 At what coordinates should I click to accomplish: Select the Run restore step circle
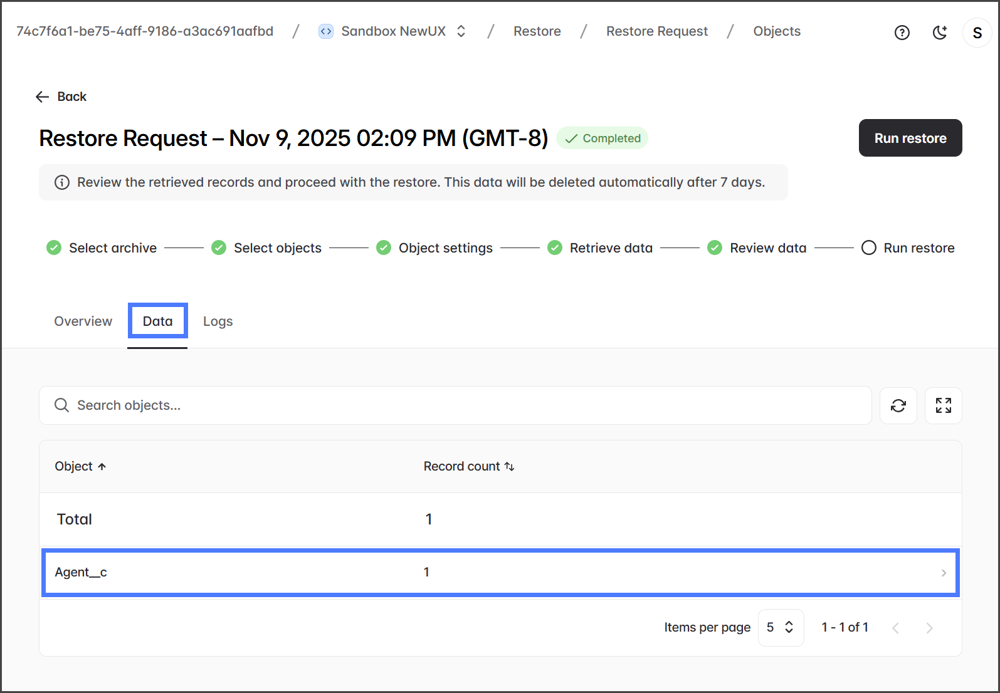868,248
